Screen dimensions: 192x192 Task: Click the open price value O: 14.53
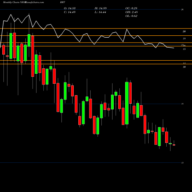[70, 8]
